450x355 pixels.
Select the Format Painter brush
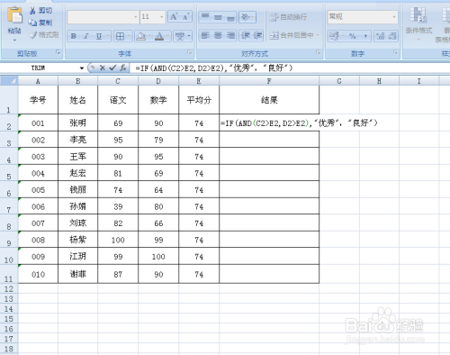click(33, 35)
